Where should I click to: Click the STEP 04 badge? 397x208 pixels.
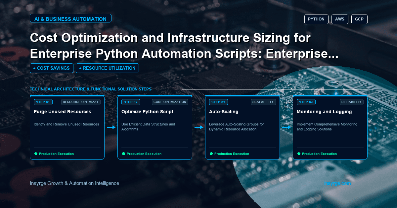click(306, 102)
